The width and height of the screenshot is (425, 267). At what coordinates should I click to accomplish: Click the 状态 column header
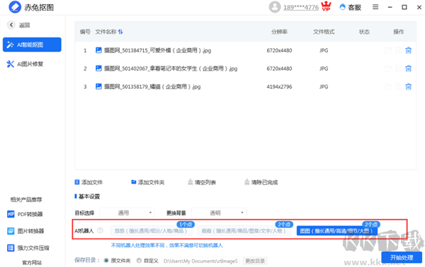click(x=364, y=32)
